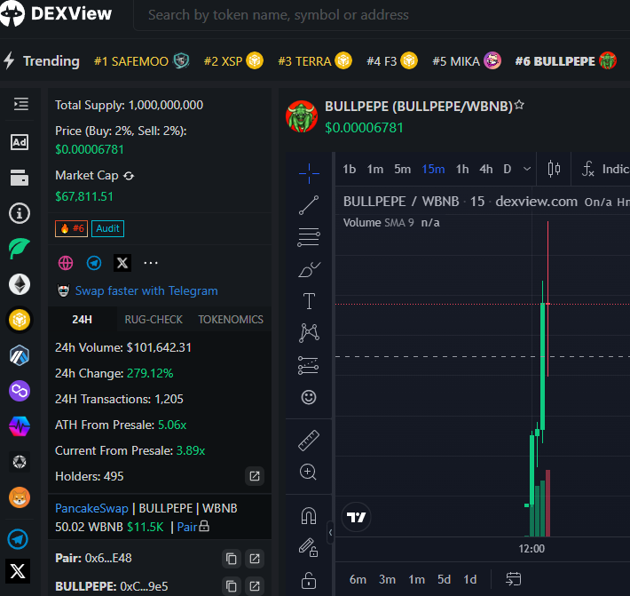Viewport: 630px width, 596px height.
Task: Collapse the drawing toolbar arrow
Action: 330,533
